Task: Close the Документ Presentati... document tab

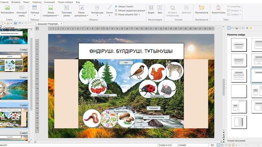Action: click(61, 24)
